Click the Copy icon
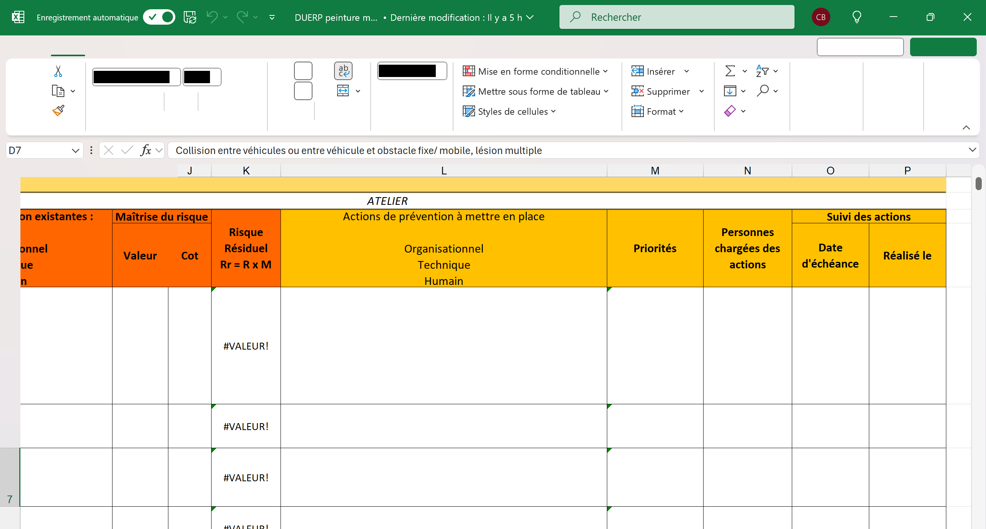This screenshot has width=986, height=529. point(58,91)
